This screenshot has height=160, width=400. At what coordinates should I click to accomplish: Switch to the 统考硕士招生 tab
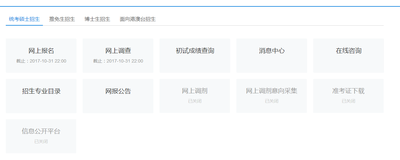[x=24, y=19]
